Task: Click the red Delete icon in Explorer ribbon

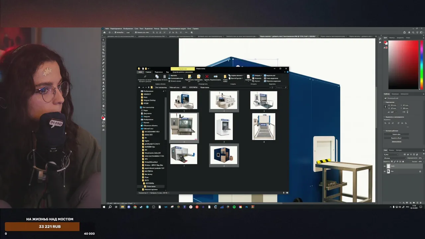Action: [x=207, y=77]
